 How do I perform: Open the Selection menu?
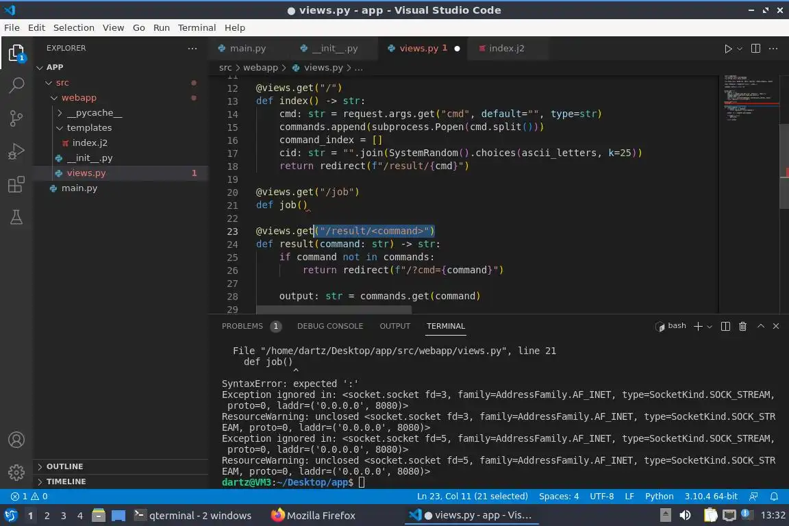(73, 27)
